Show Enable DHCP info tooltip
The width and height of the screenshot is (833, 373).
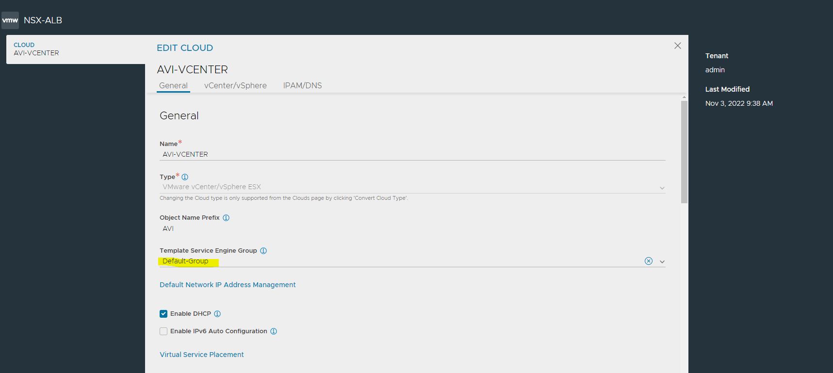pos(217,314)
